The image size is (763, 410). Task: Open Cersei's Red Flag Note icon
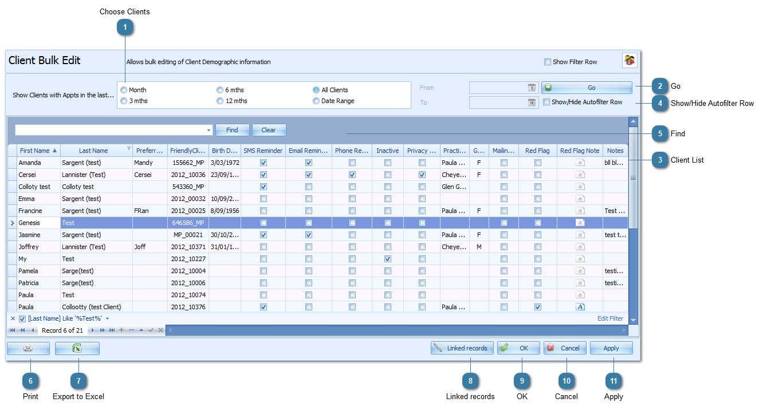(x=580, y=175)
